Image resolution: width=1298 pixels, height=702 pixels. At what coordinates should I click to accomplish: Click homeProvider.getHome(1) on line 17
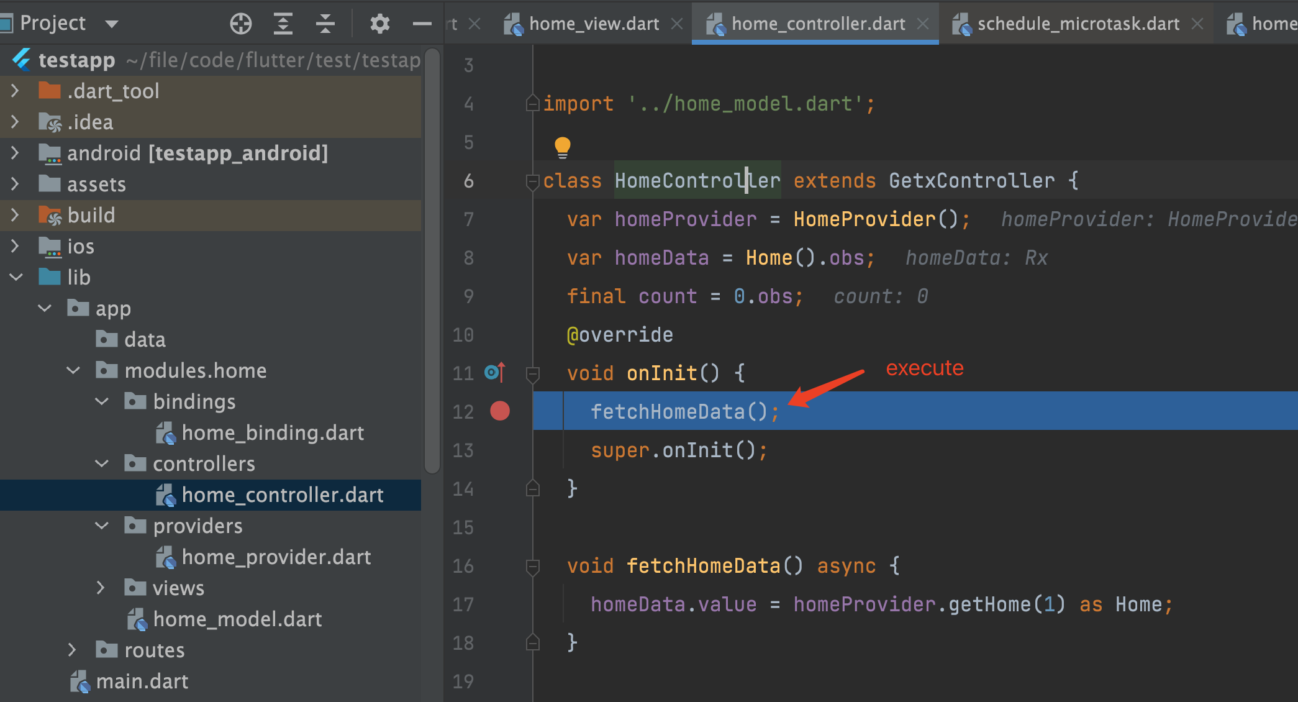coord(929,604)
